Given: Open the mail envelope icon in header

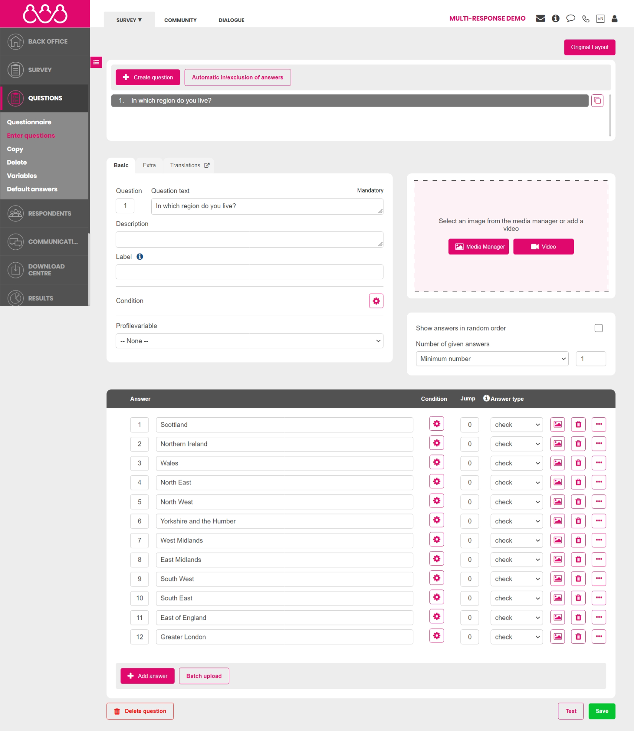Looking at the screenshot, I should click(x=540, y=18).
